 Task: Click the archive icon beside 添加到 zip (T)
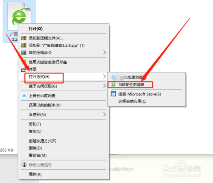[x=24, y=45]
